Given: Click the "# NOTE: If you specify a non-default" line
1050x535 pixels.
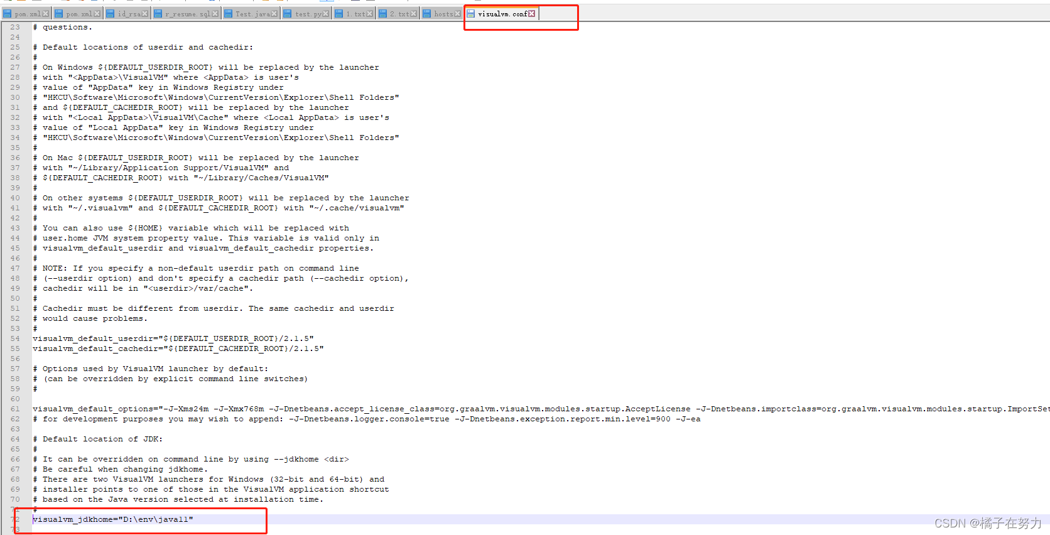Looking at the screenshot, I should click(196, 268).
